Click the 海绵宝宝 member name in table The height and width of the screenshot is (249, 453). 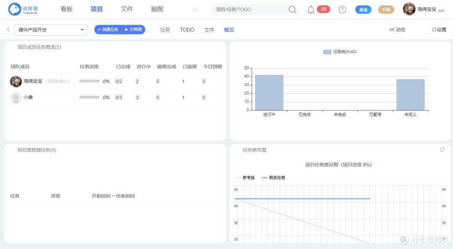pyautogui.click(x=33, y=81)
